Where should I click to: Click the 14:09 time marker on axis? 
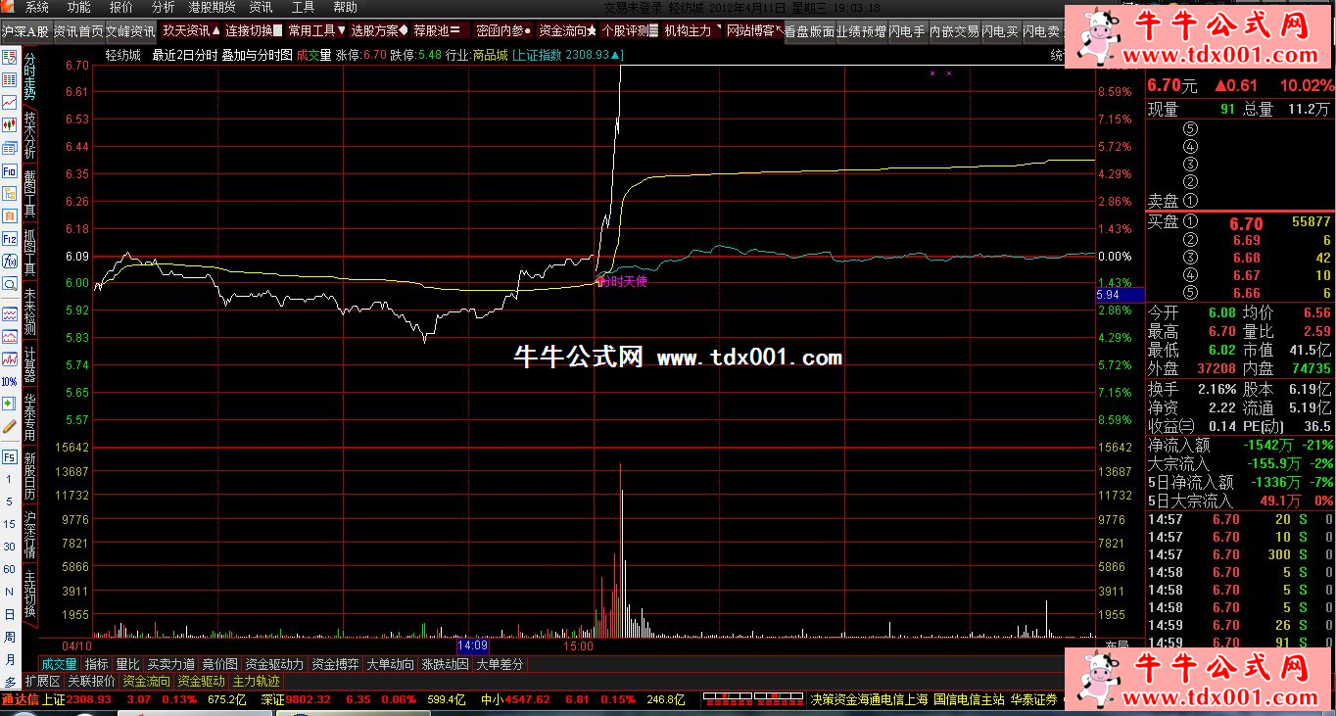[x=472, y=646]
